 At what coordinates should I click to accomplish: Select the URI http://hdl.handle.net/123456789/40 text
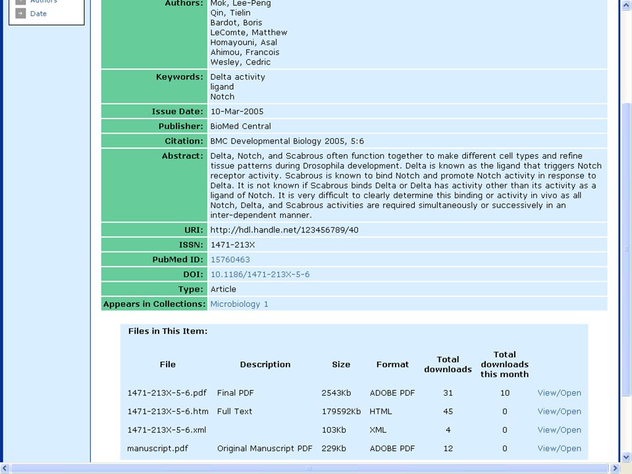tap(284, 230)
